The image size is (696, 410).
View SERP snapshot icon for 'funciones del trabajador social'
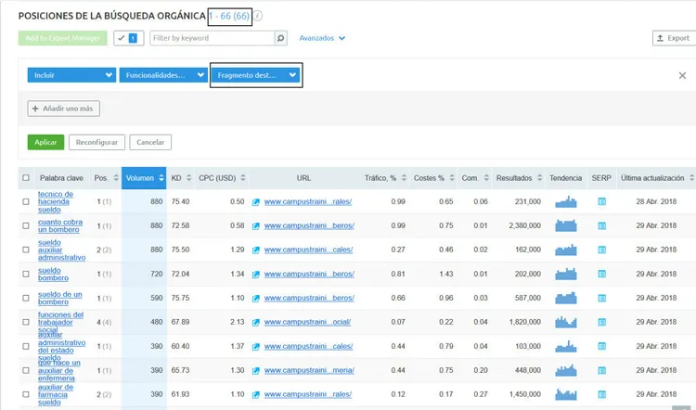[x=602, y=322]
